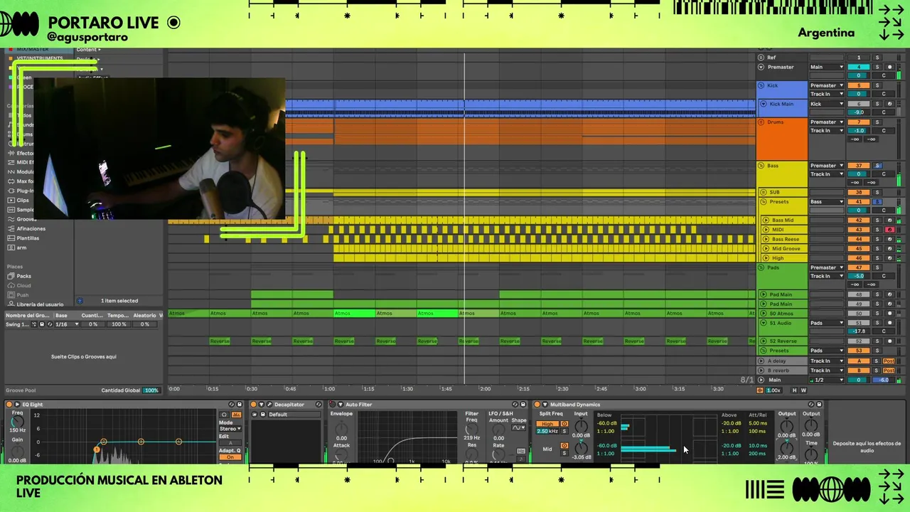Toggle track activator 43 on MIDI track
This screenshot has height=512, width=910.
[x=858, y=230]
